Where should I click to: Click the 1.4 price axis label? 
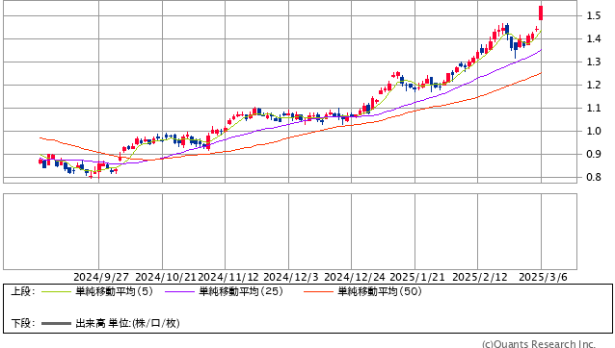[x=594, y=38]
